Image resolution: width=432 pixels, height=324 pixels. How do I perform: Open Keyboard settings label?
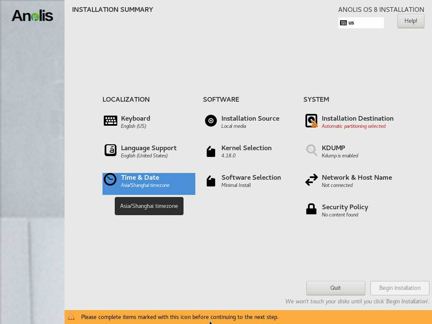135,119
